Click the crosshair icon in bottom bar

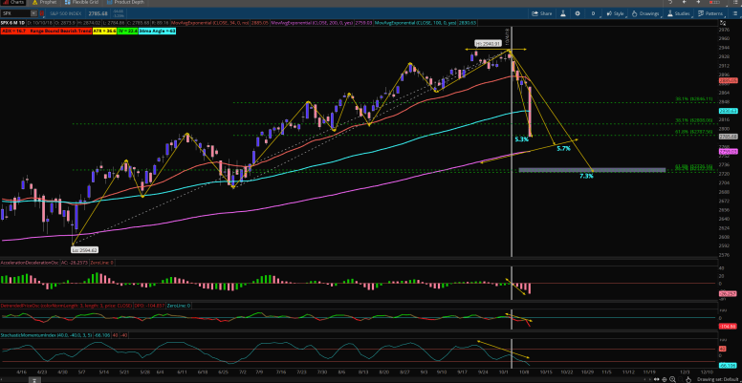click(666, 379)
